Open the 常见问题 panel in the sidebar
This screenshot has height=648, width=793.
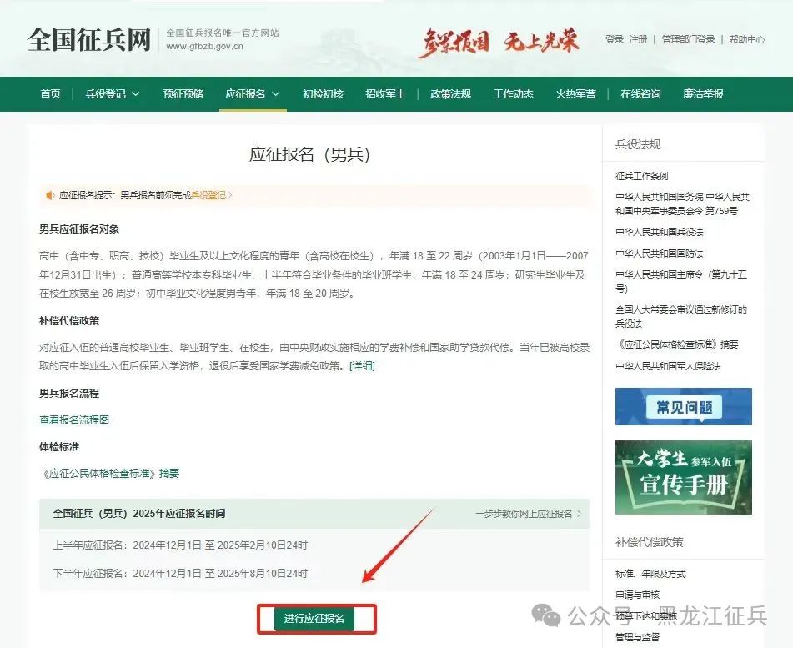click(683, 406)
